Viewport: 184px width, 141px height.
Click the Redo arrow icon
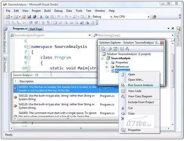click(x=66, y=17)
